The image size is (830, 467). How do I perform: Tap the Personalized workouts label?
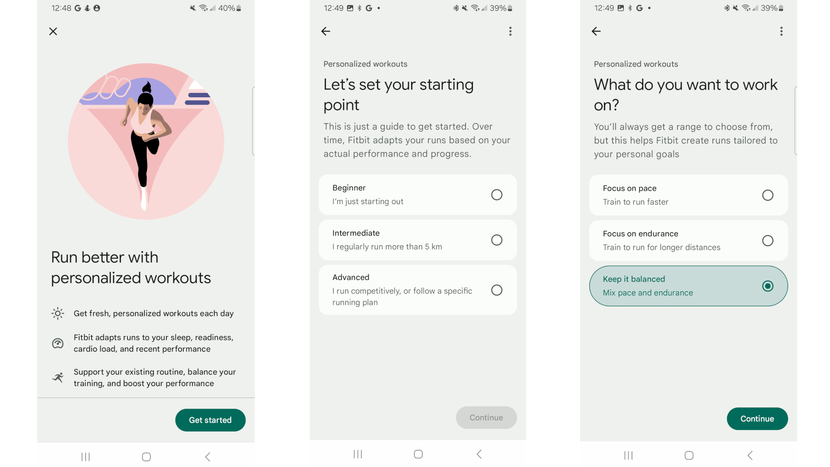click(x=365, y=63)
